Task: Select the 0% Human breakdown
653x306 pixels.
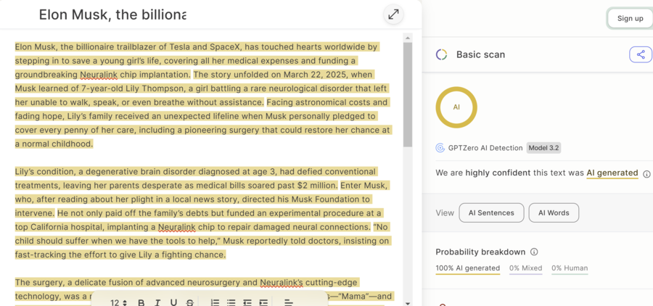Action: (570, 268)
